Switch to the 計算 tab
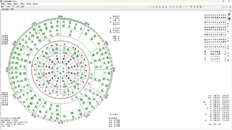 pyautogui.click(x=8, y=7)
